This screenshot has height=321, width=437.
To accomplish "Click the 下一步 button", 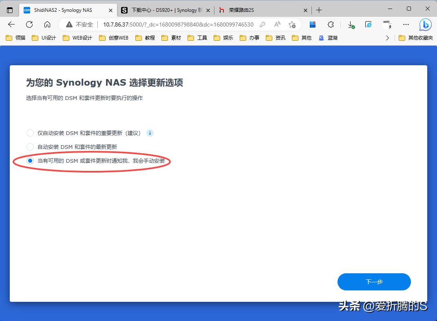I will coord(373,281).
